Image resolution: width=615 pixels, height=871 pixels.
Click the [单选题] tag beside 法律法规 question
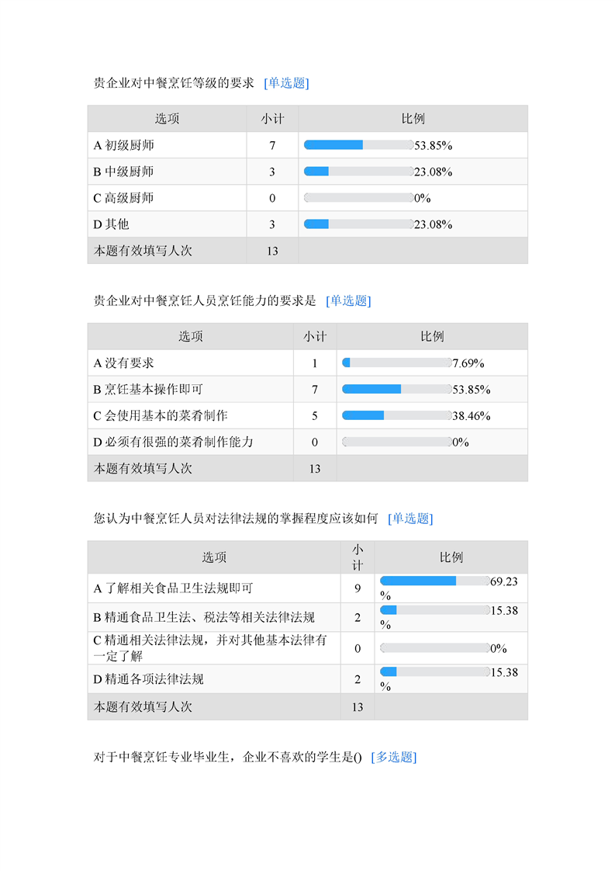coord(410,518)
